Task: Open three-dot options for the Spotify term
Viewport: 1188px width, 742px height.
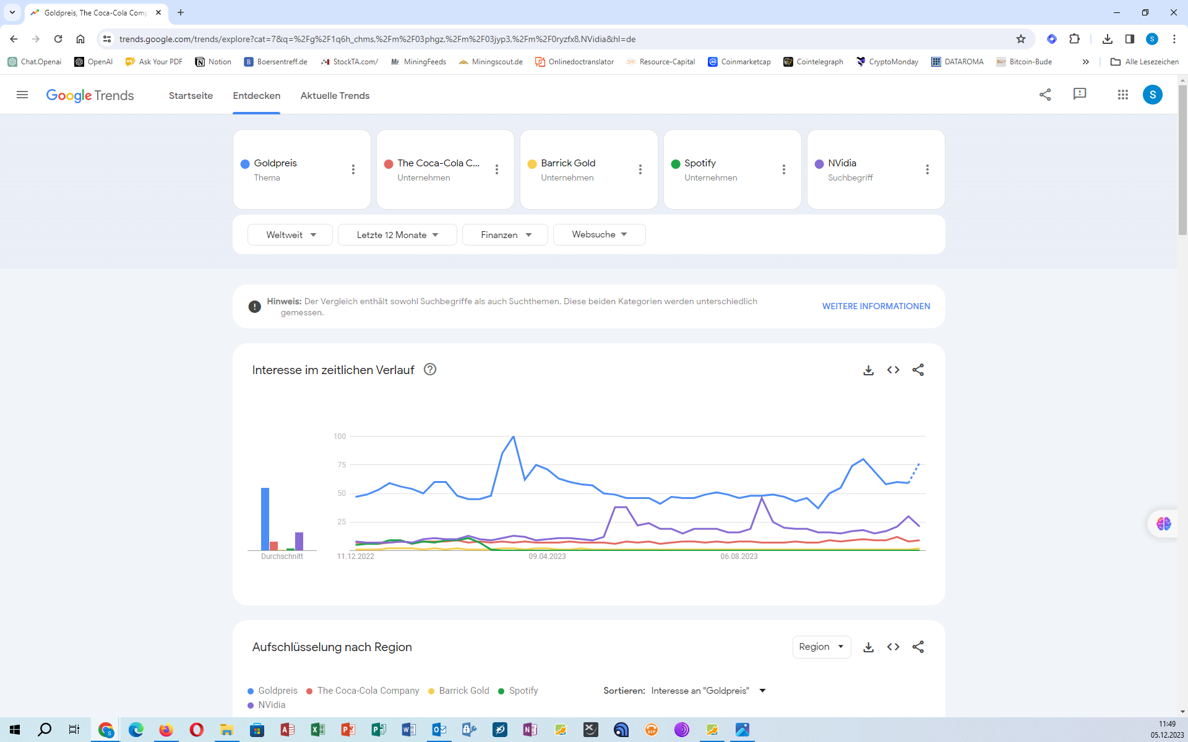Action: 783,169
